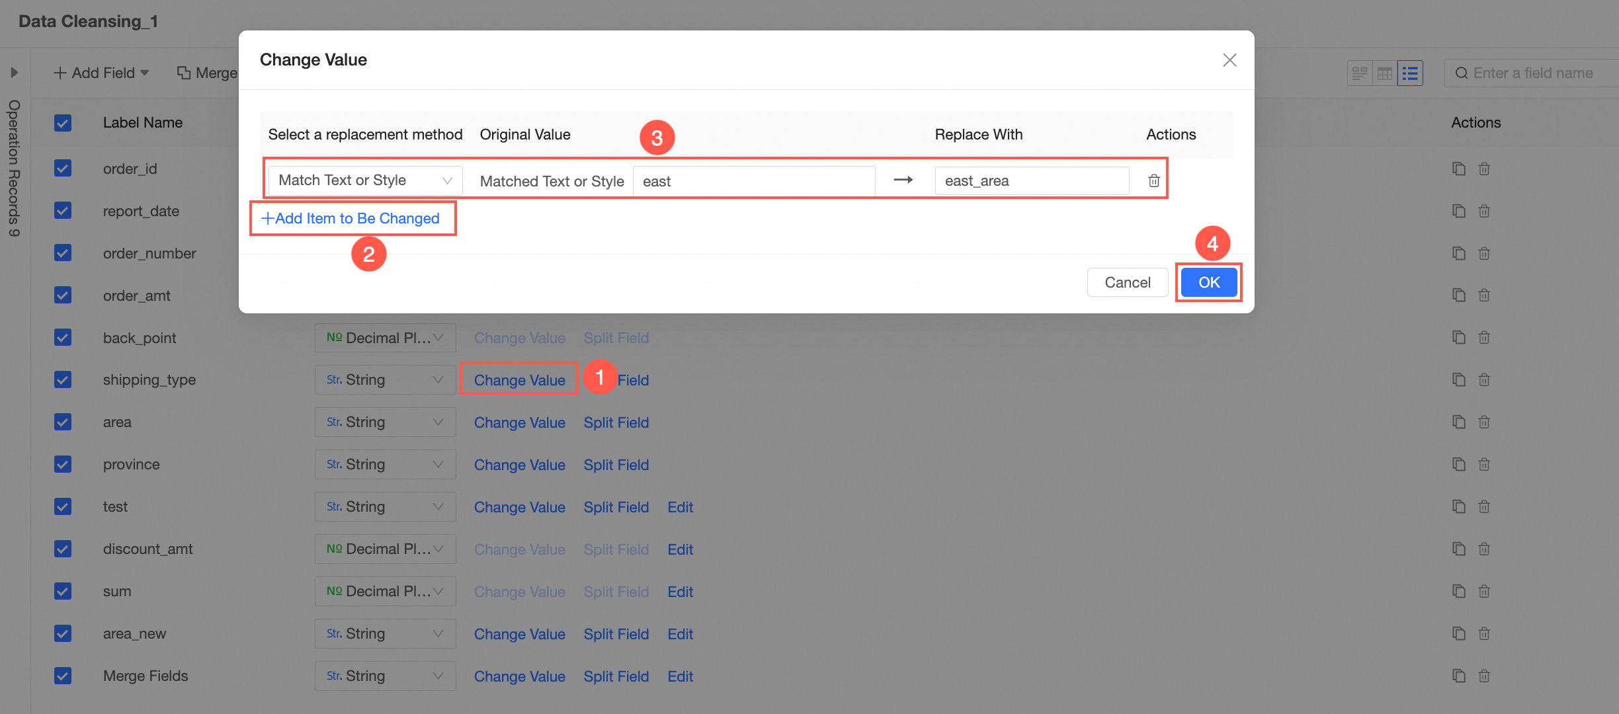Delete the east replacement row with trash icon
1619x714 pixels.
[x=1153, y=180]
